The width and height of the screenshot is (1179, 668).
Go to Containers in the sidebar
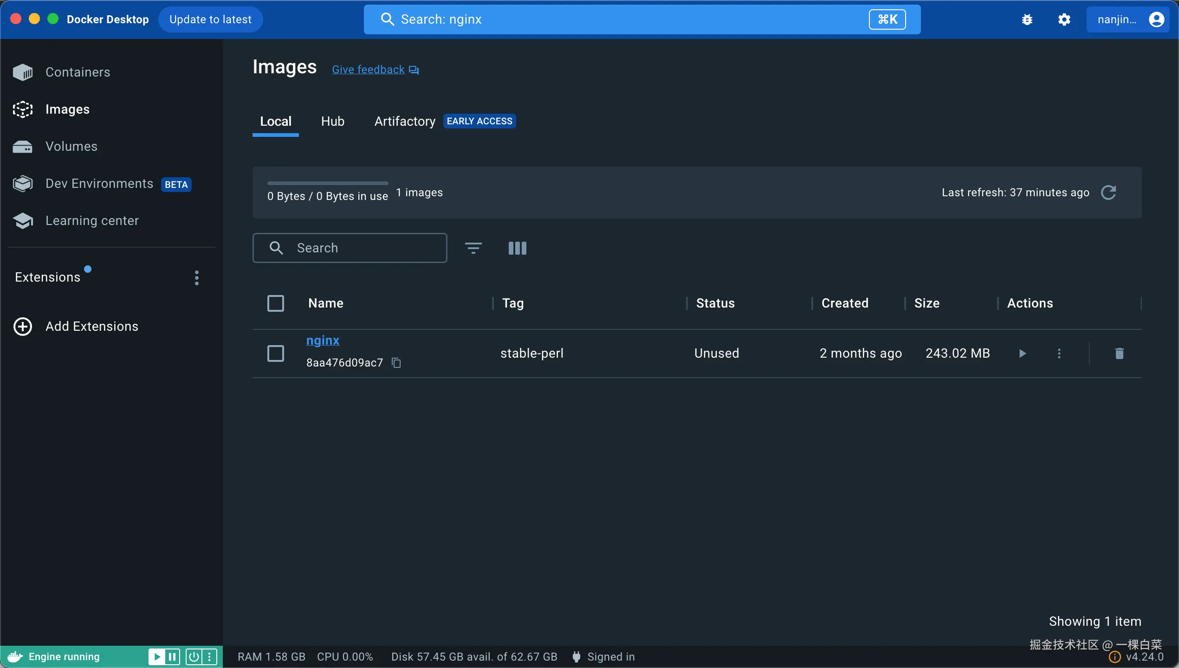tap(78, 72)
